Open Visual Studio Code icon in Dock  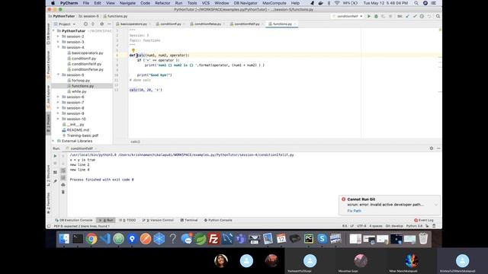(x=105, y=239)
